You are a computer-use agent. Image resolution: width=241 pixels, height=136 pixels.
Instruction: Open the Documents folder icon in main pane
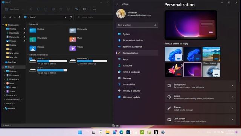[x=73, y=30]
